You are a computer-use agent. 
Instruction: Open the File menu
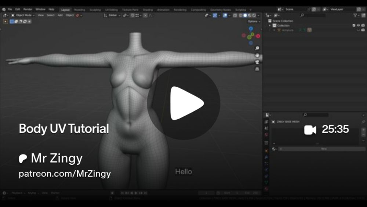(x=10, y=10)
